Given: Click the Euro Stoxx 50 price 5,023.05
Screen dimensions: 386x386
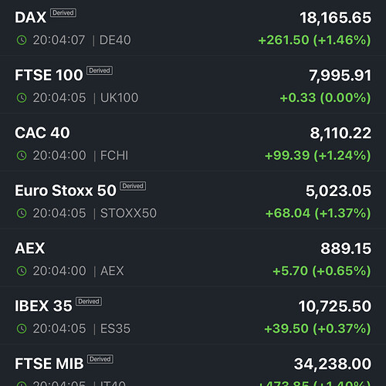Looking at the screenshot, I should (338, 191).
